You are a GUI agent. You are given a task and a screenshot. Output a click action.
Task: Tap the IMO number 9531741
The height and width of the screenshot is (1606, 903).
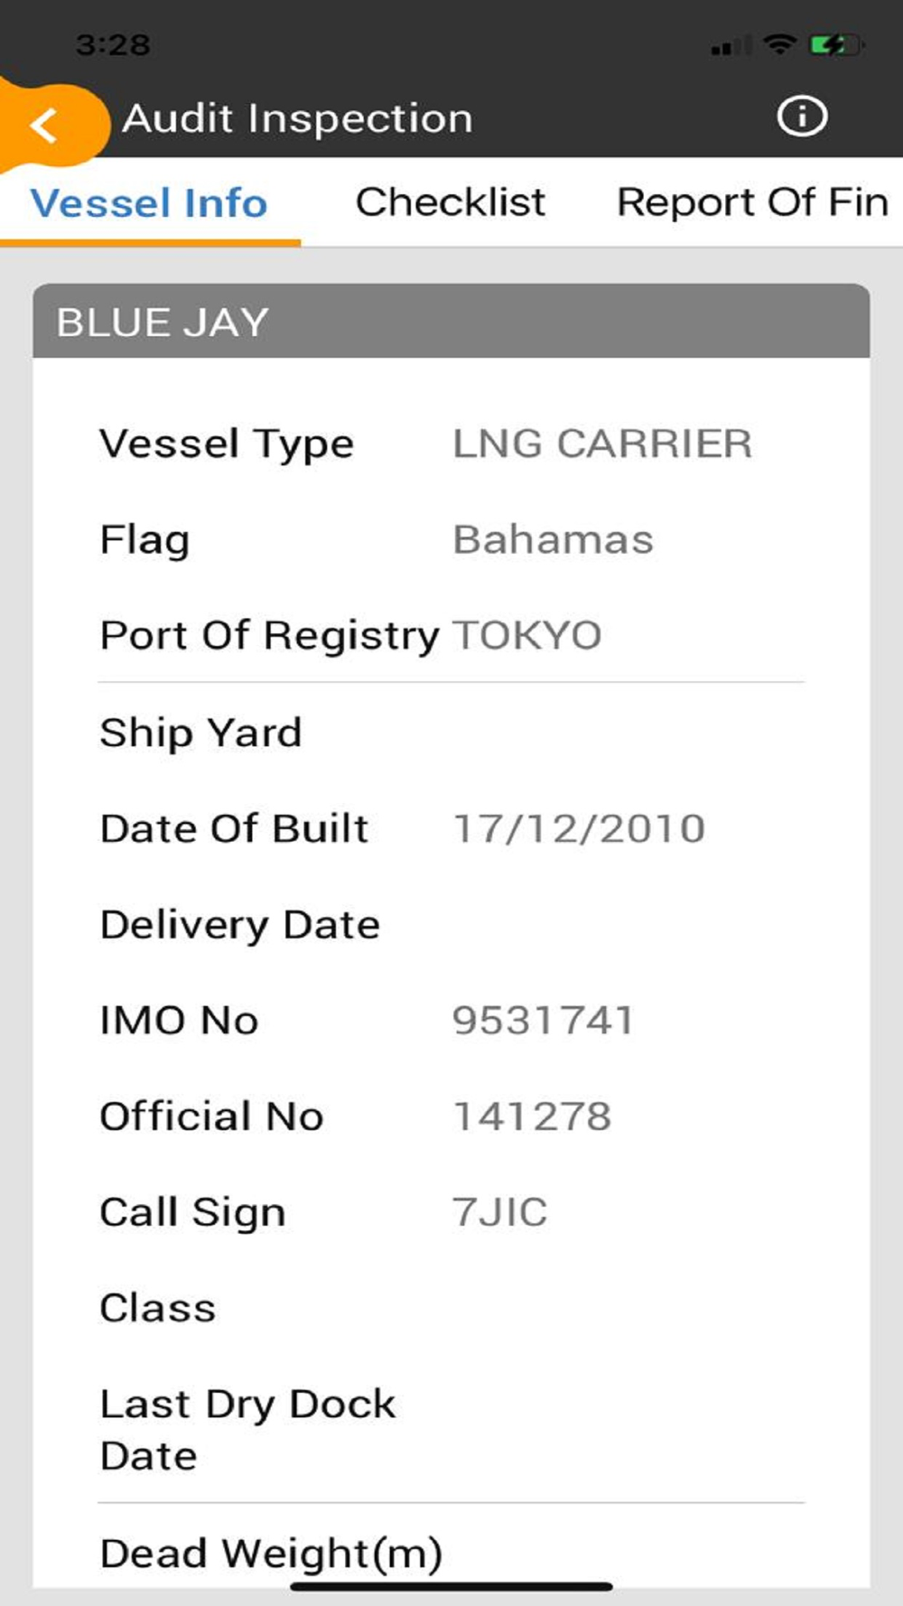tap(543, 1021)
